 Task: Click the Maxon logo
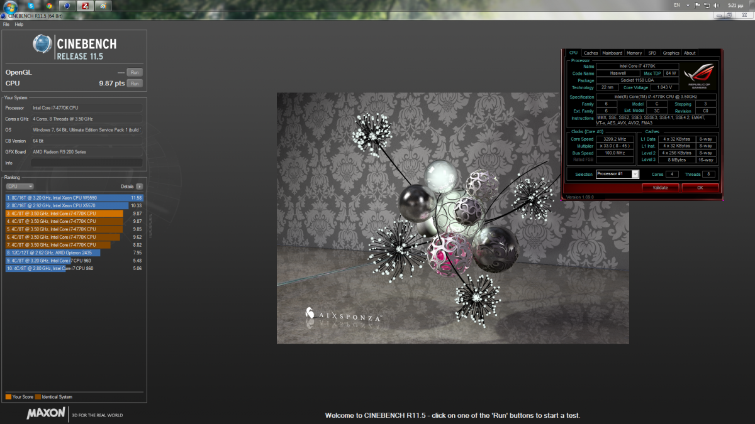pos(46,413)
